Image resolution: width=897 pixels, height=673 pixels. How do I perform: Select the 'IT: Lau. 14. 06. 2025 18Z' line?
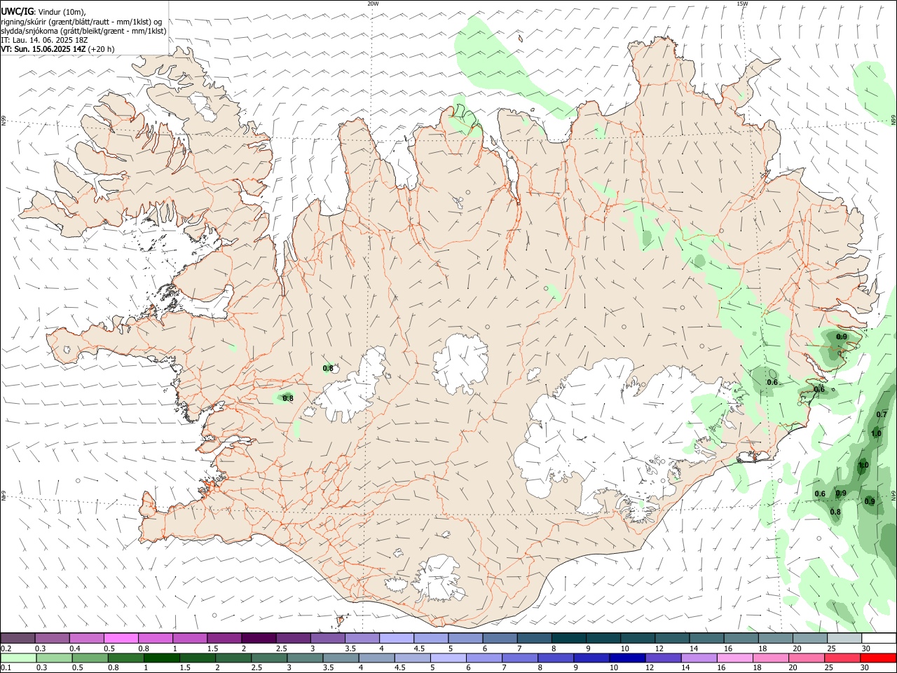pyautogui.click(x=44, y=40)
